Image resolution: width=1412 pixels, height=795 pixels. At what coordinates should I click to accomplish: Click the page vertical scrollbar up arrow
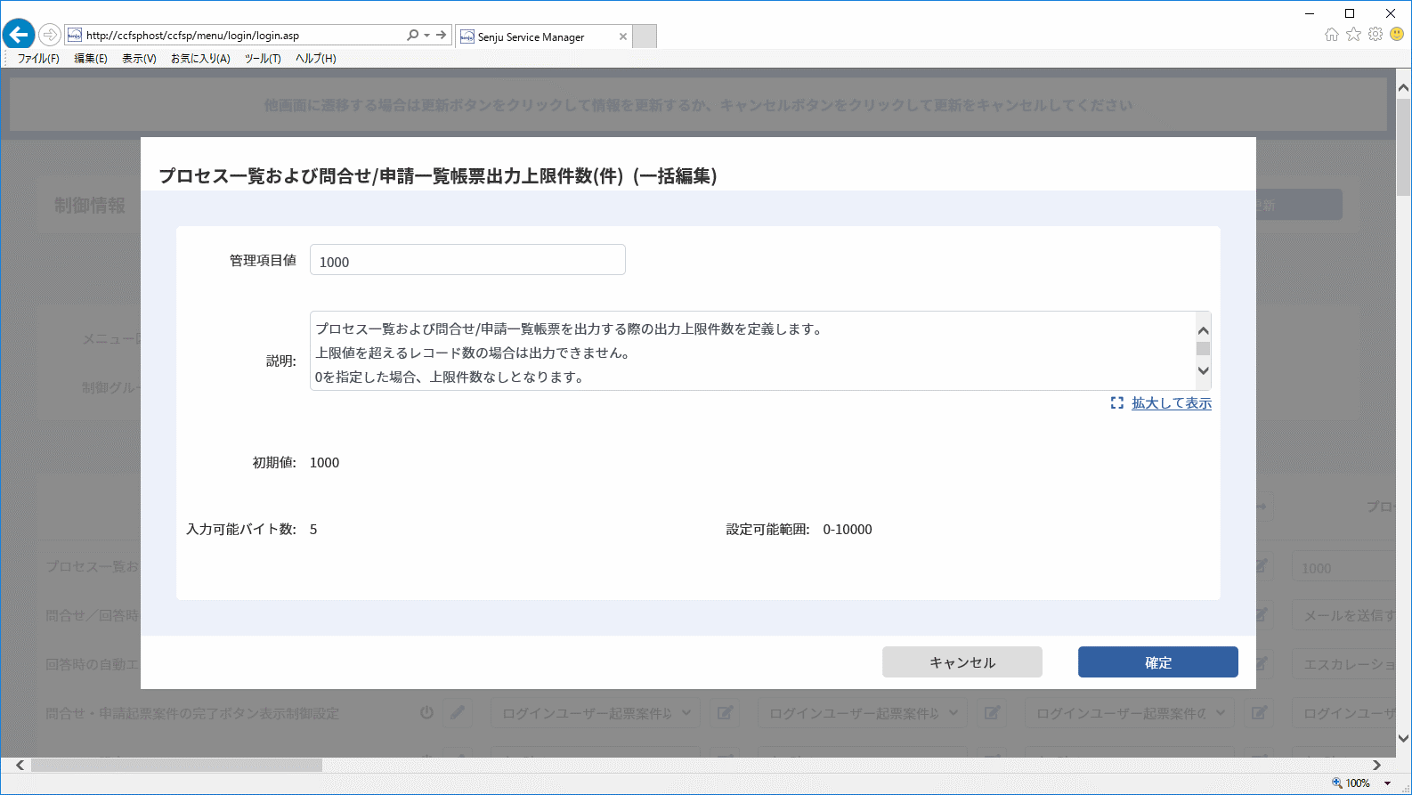click(x=1404, y=88)
